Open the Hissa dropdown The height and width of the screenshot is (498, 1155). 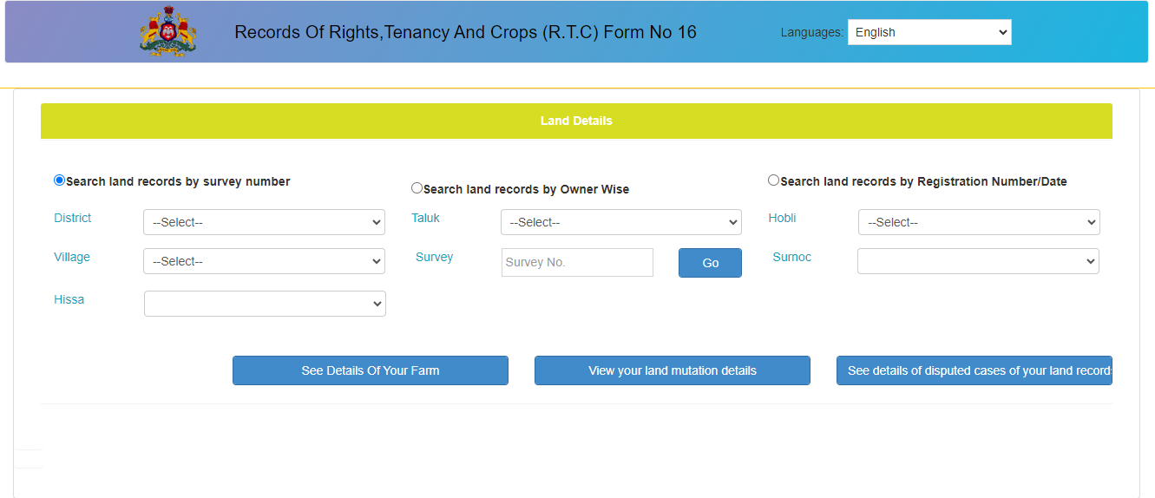click(265, 304)
